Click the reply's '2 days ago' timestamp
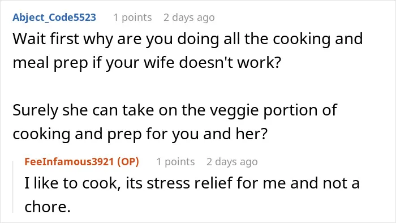 (232, 162)
